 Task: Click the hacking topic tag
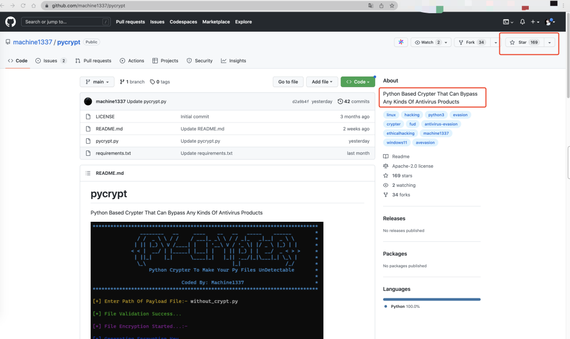(x=412, y=115)
